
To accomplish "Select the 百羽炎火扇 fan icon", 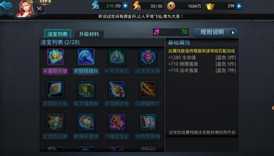I will pyautogui.click(x=55, y=89).
